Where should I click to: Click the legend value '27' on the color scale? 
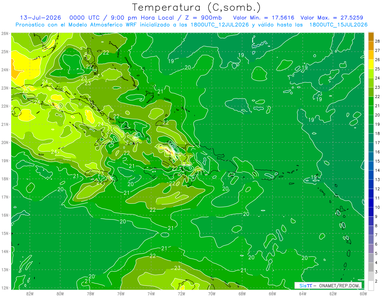(x=377, y=50)
